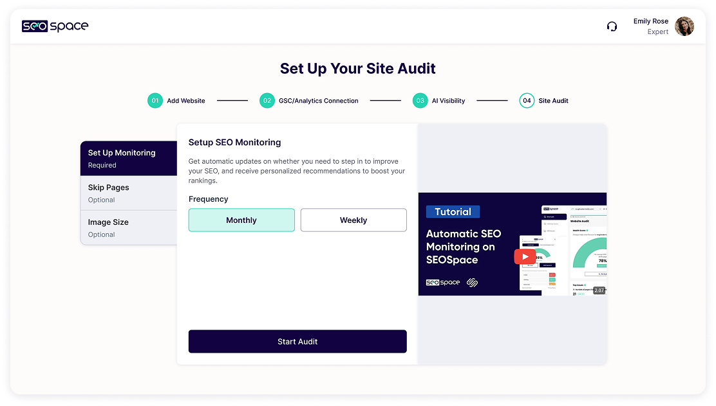
Task: Open support via headset icon
Action: 612,26
